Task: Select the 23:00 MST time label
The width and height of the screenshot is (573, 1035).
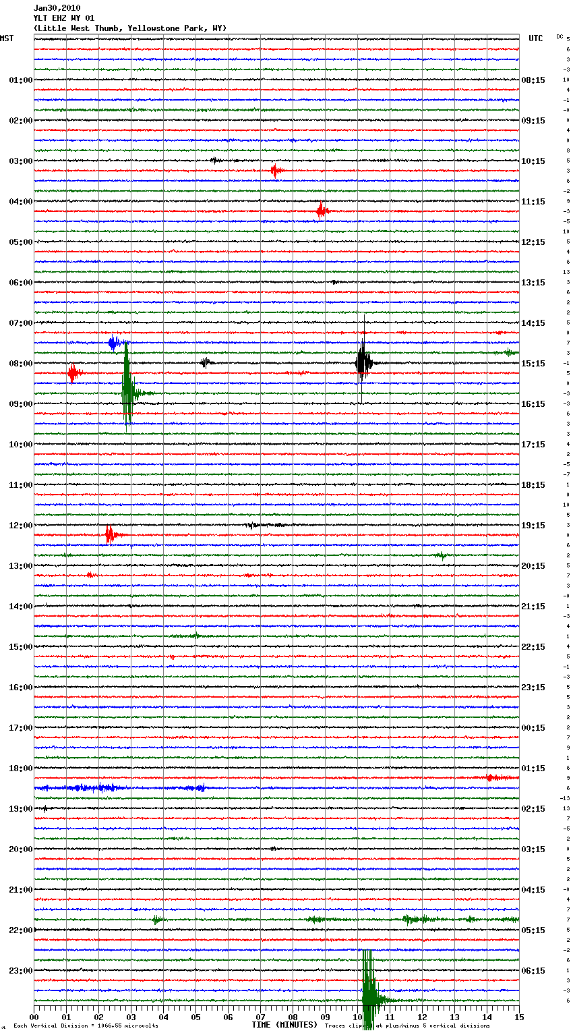Action: [x=21, y=971]
